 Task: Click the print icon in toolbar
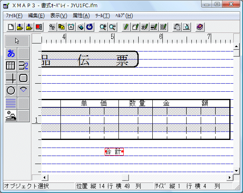[177, 27]
